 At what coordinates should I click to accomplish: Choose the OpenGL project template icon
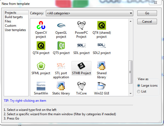[61, 25]
